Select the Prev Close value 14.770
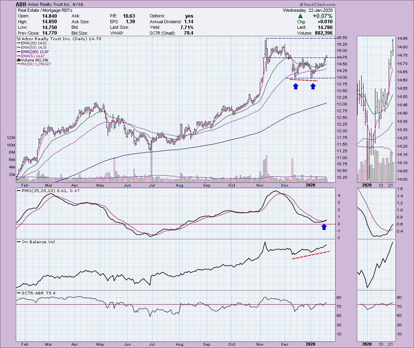 (x=49, y=33)
